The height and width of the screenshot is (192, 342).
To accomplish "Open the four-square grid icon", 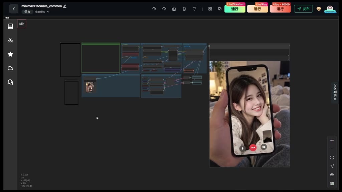I will coord(210,9).
